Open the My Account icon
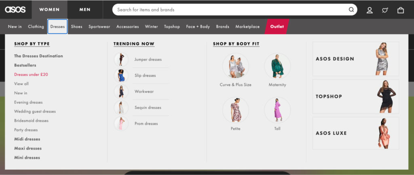414x175 pixels. click(370, 10)
